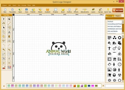Select the panda logo graphic
Screen dimensions: 125x90
[x=59, y=45]
